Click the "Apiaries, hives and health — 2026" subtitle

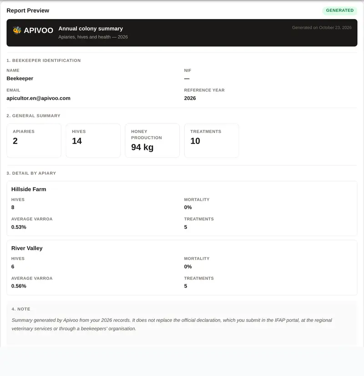click(x=93, y=37)
